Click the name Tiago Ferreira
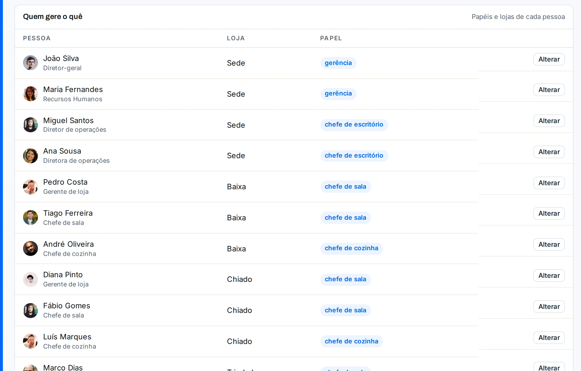Screen dimensions: 581x371 coord(68,213)
